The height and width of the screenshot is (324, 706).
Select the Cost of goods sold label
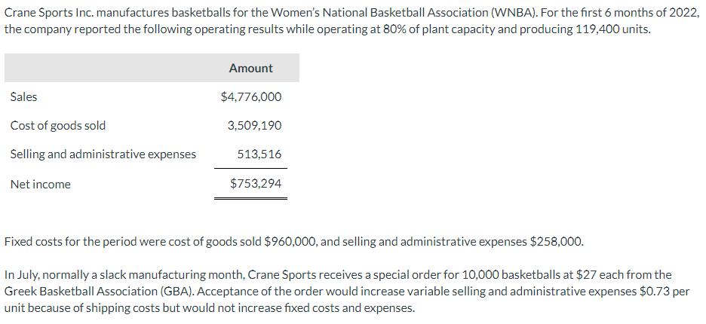58,125
